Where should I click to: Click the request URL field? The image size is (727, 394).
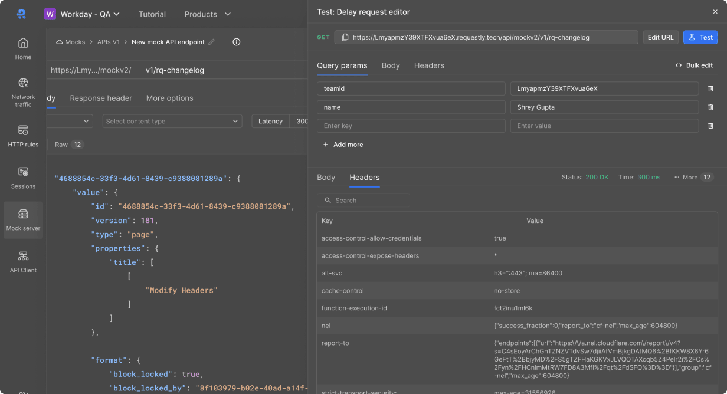(486, 37)
